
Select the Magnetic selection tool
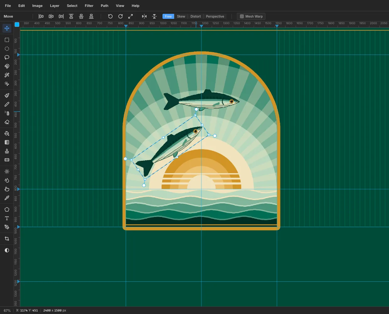(x=7, y=66)
